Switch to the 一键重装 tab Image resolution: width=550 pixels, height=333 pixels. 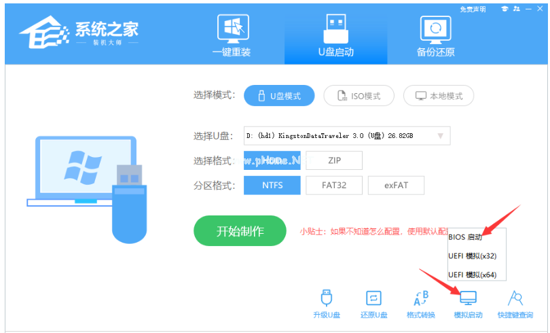point(232,36)
